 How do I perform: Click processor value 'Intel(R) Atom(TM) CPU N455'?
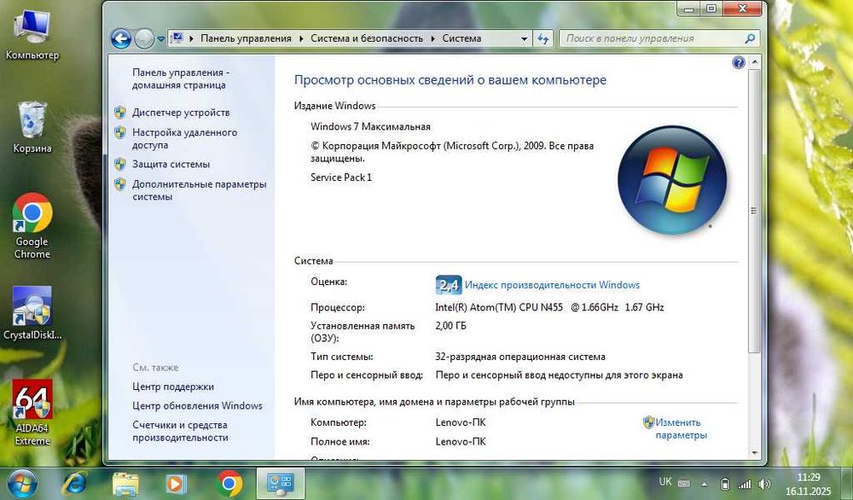499,307
